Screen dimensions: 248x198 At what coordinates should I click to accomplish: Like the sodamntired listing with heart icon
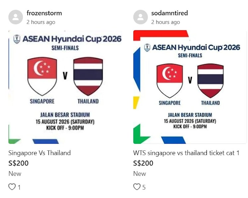coord(137,187)
